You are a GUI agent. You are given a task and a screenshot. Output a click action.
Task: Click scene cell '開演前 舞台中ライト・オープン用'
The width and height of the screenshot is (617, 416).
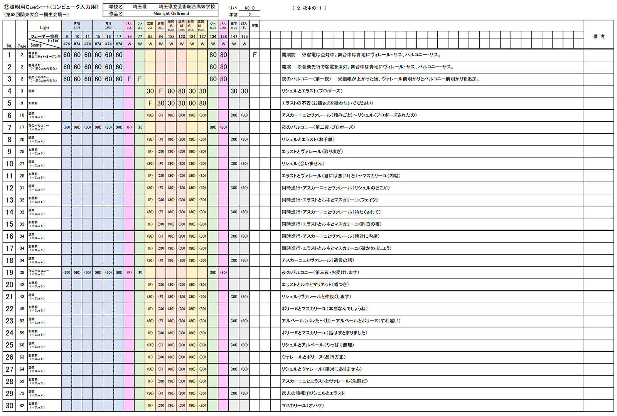[x=44, y=55]
